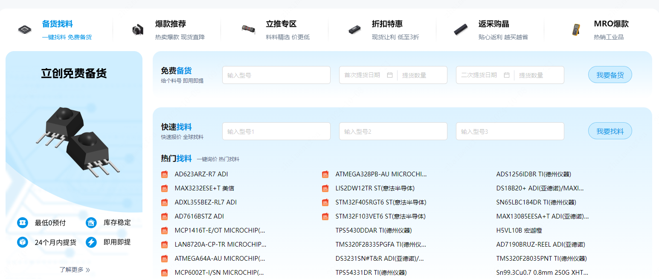Click hot badge beside ATMEGA64A-AU
This screenshot has width=659, height=279.
click(x=164, y=259)
